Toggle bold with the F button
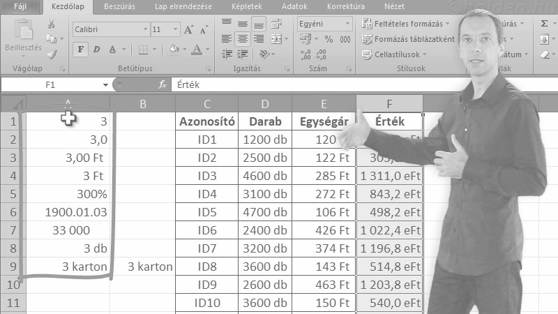The width and height of the screenshot is (558, 314). click(x=81, y=50)
